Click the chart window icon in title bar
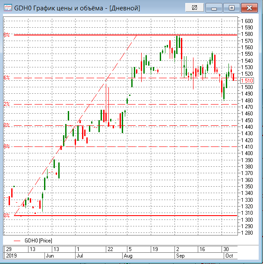 coord(8,7)
